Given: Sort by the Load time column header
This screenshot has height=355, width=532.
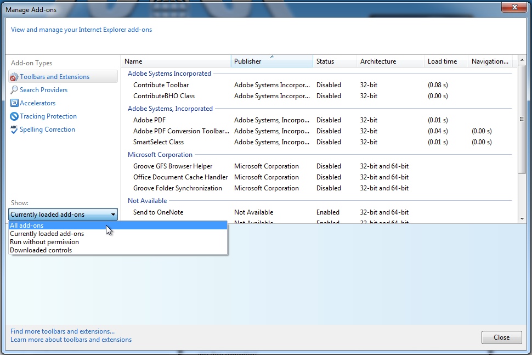Looking at the screenshot, I should point(446,61).
